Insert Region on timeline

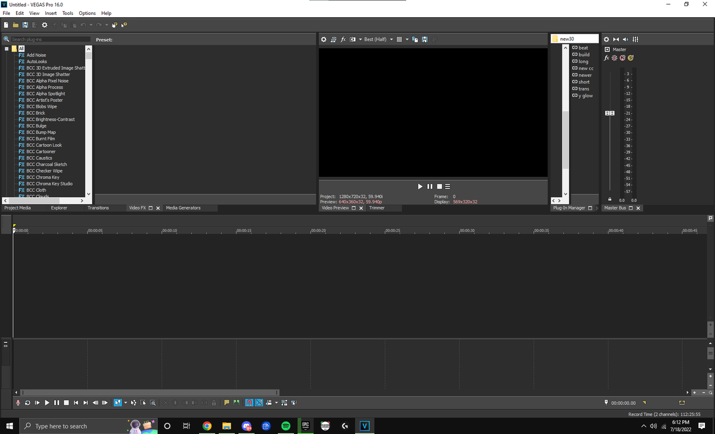pyautogui.click(x=237, y=403)
